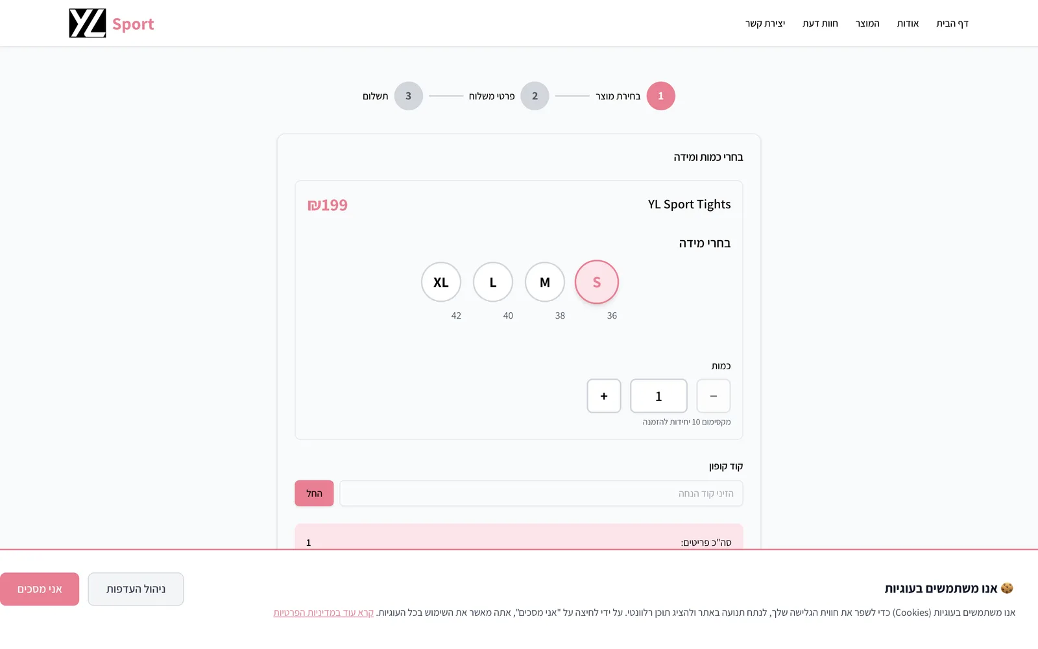
Task: Click the ₪199 price text
Action: tap(328, 205)
